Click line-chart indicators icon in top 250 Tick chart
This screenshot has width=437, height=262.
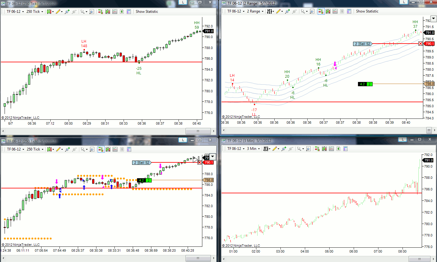(115, 12)
